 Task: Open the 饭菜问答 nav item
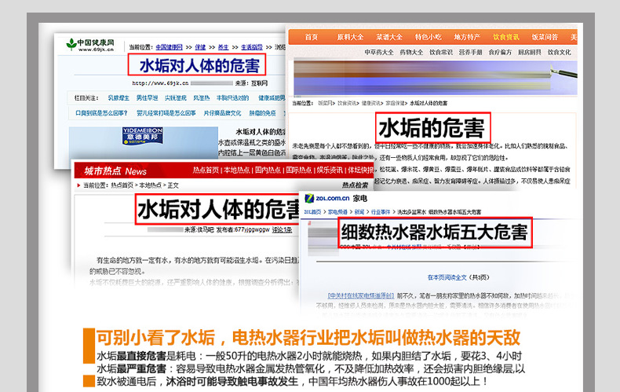coord(545,37)
